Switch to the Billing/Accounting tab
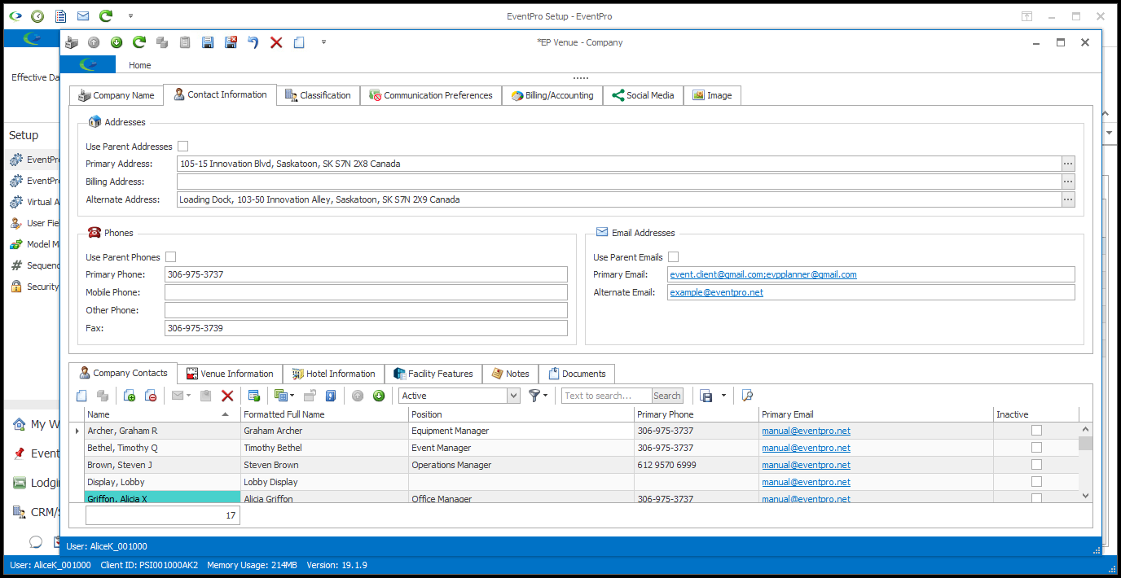The image size is (1121, 578). pos(552,95)
